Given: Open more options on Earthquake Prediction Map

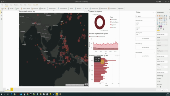Looking at the screenshot, I should pyautogui.click(x=88, y=11).
